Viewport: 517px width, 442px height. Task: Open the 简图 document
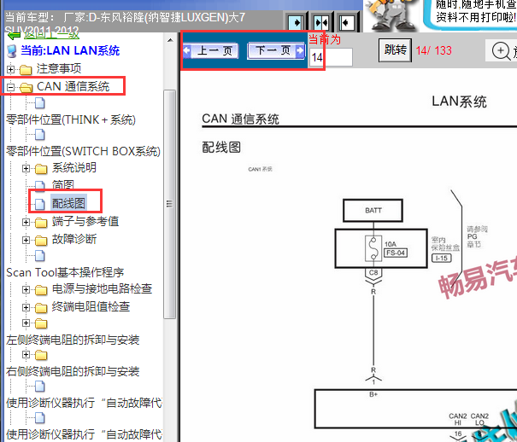(63, 185)
